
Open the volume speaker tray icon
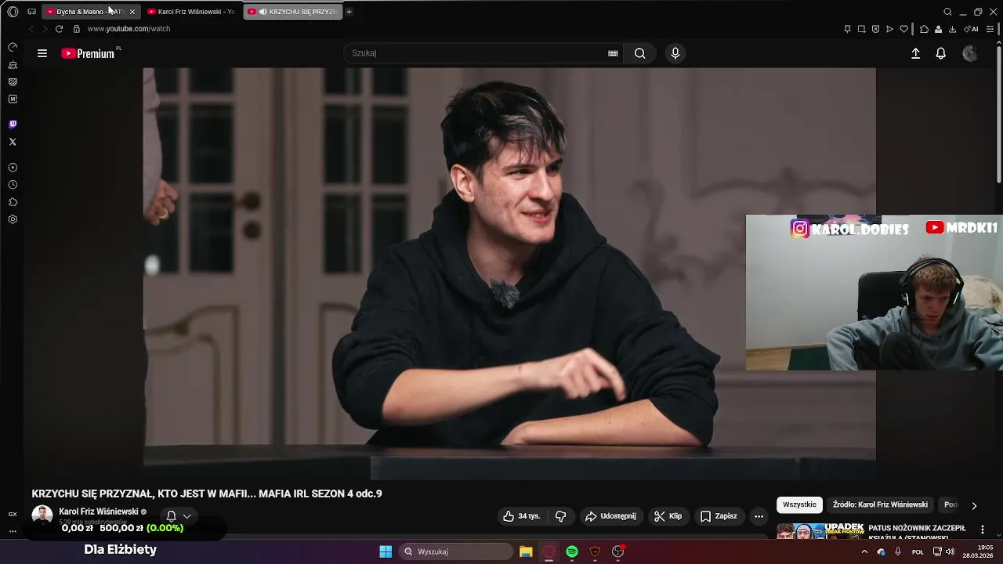click(950, 551)
